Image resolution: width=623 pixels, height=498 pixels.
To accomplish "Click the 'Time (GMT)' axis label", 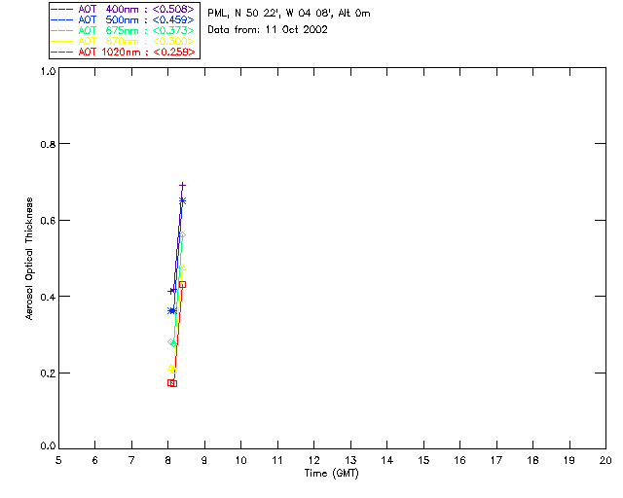I will coord(331,474).
